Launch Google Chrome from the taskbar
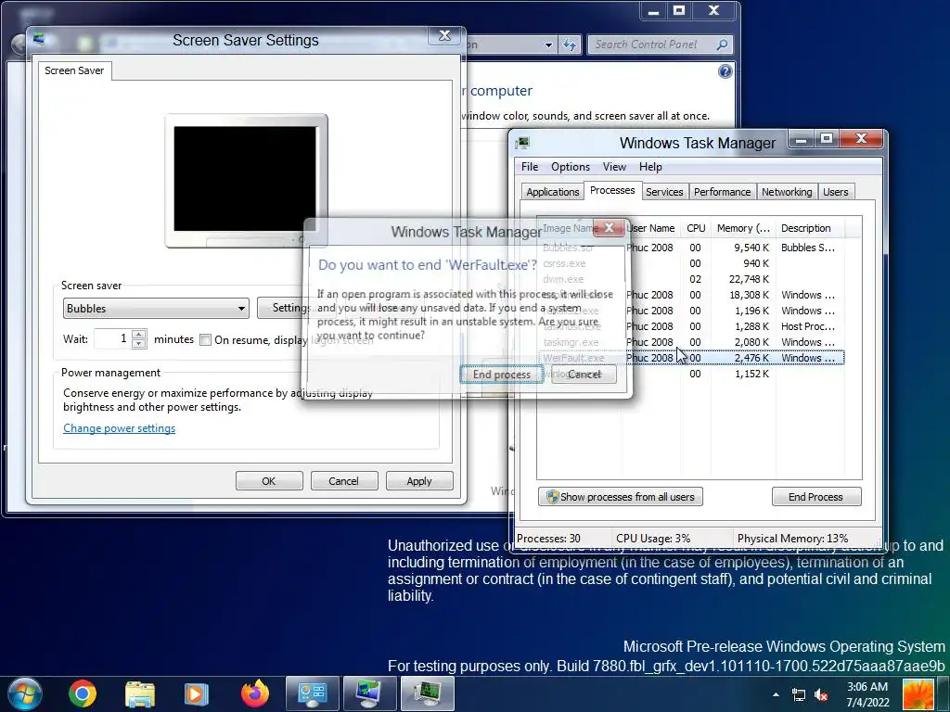Image resolution: width=950 pixels, height=712 pixels. [83, 693]
